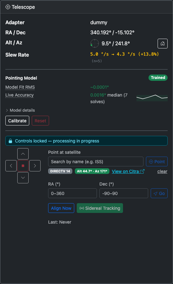Click the lock icon in controls banner

[10, 141]
